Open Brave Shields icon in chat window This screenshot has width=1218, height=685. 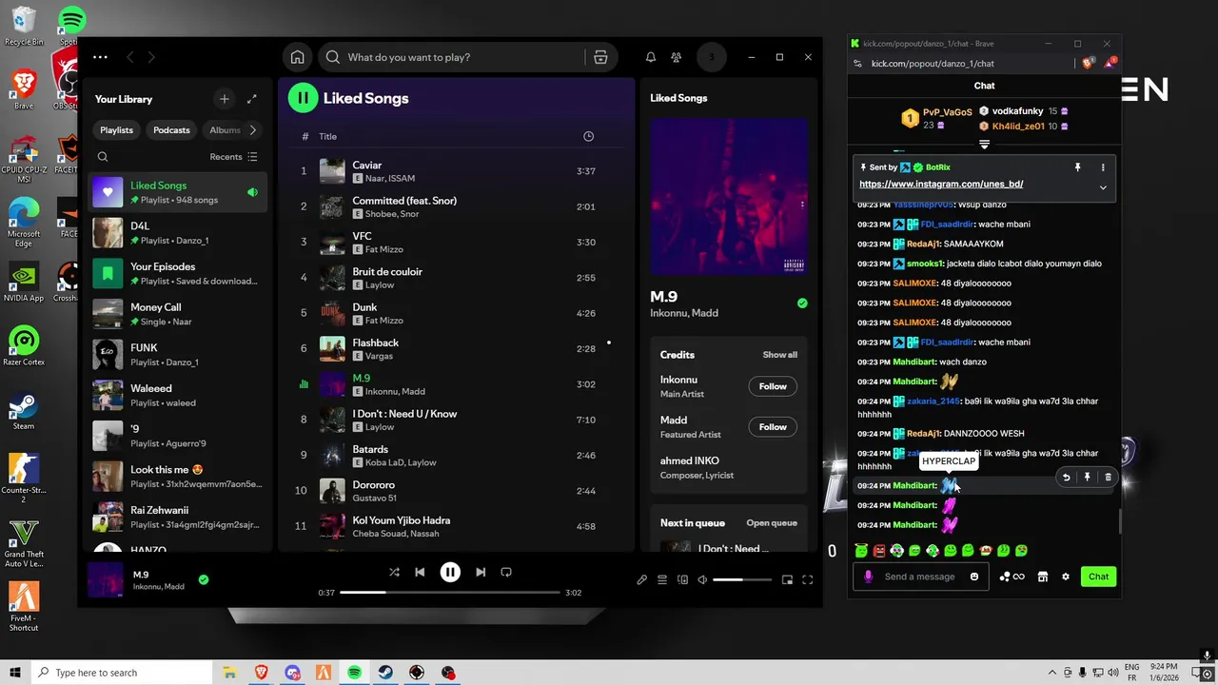click(1088, 63)
